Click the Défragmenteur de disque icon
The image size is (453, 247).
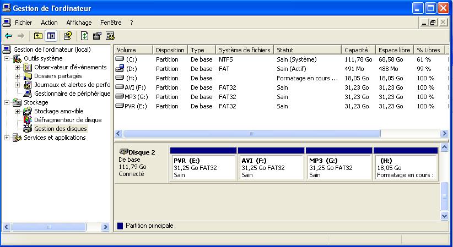click(28, 120)
